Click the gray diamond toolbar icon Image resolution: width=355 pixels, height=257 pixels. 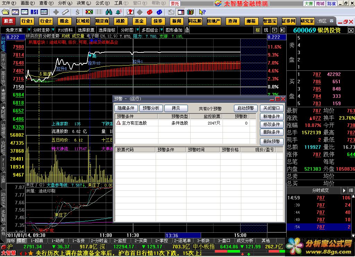tap(140, 12)
